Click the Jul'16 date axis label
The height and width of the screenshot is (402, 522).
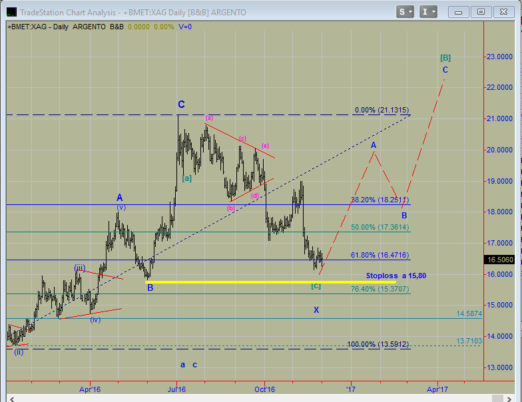177,389
